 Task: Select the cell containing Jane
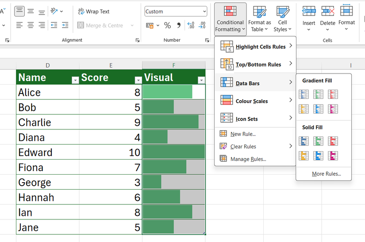48,227
